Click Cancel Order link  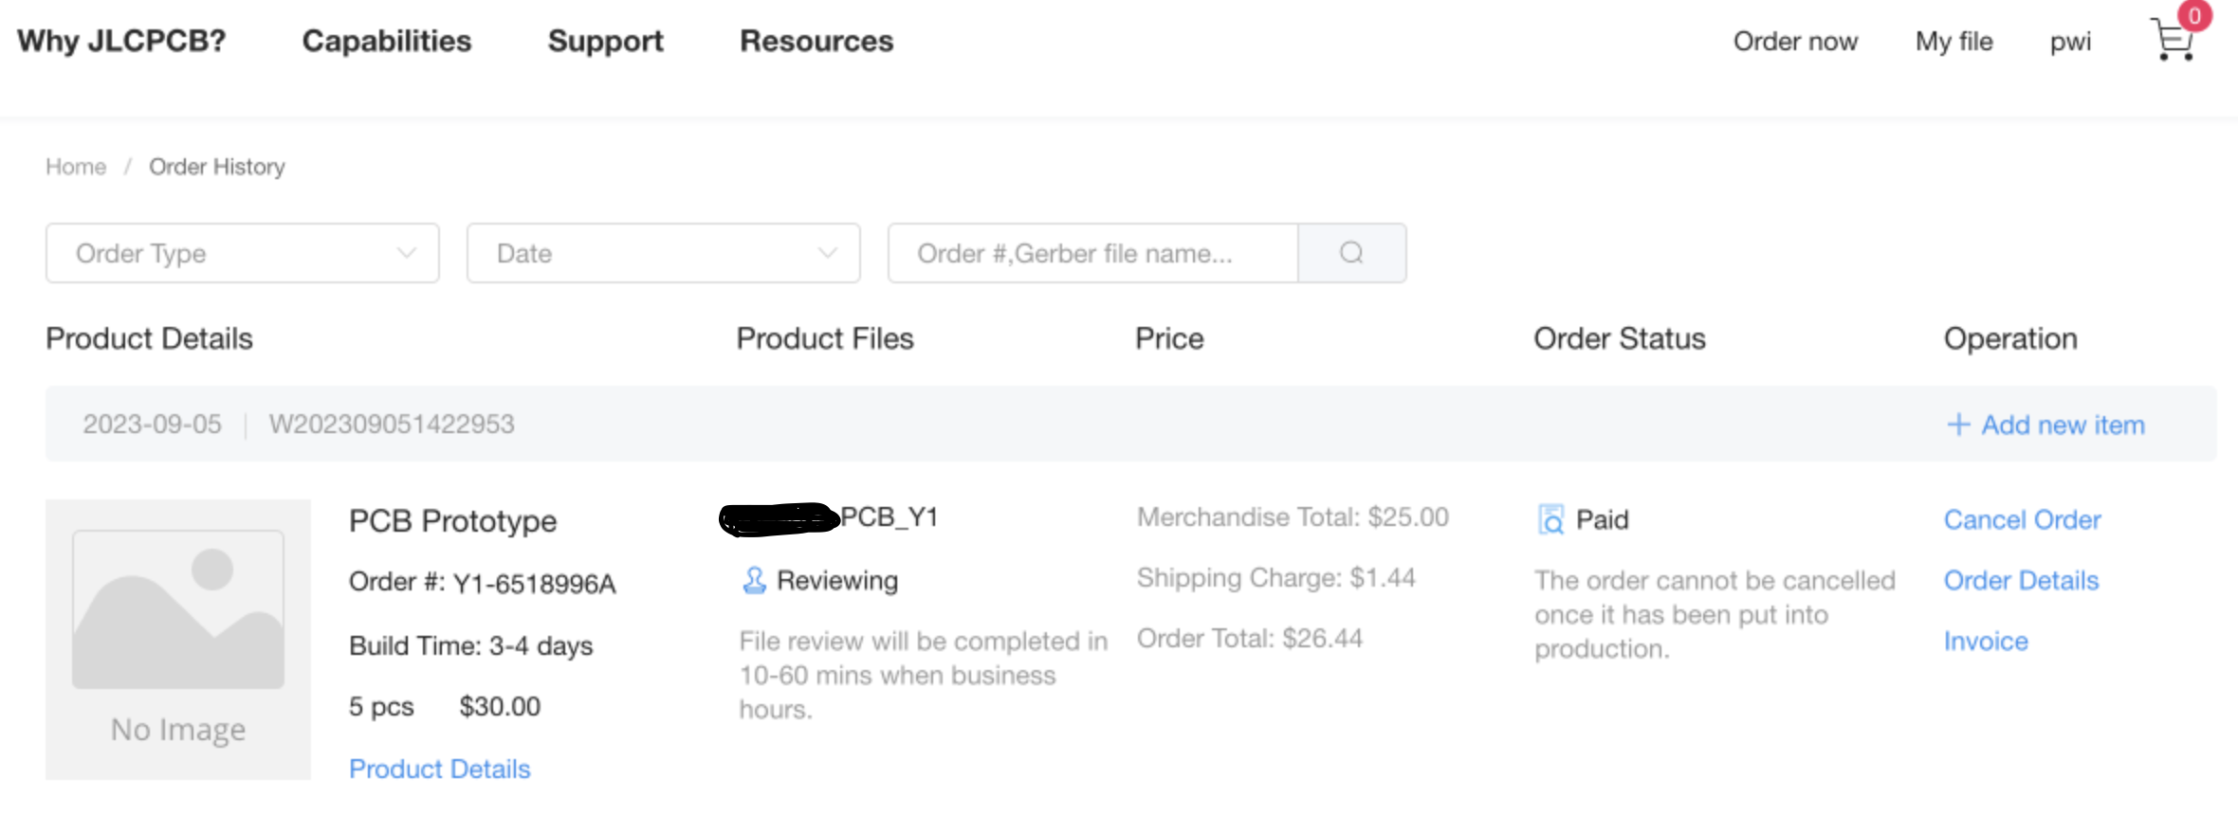(2022, 519)
